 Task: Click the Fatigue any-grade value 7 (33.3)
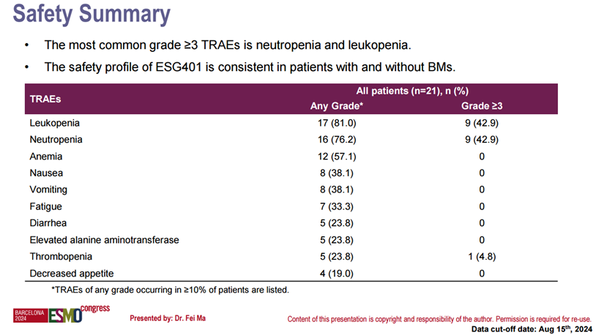[x=337, y=207]
